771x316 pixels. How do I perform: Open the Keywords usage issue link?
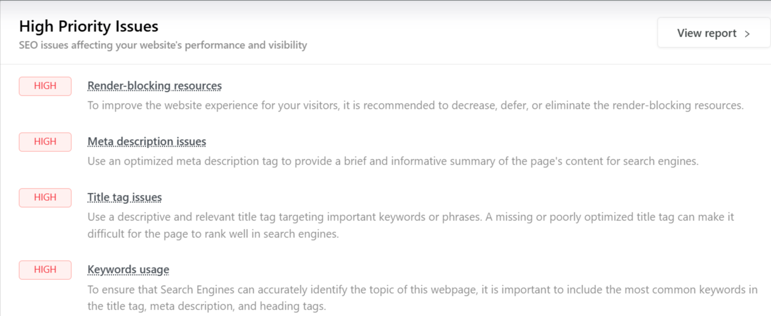pos(128,270)
